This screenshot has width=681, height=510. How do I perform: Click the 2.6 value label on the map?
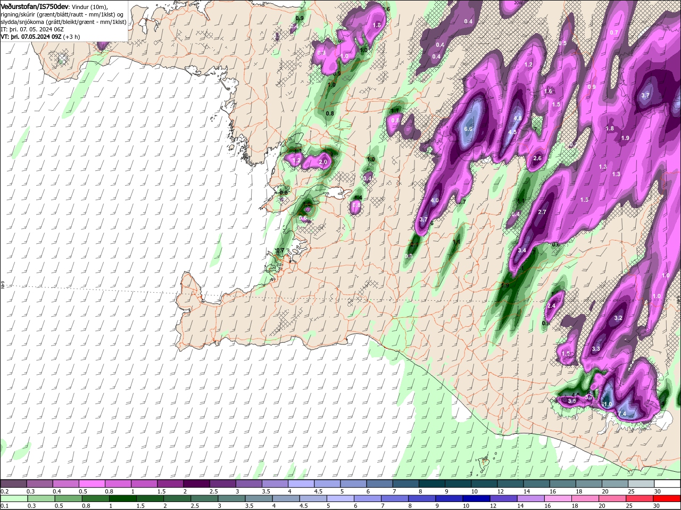click(537, 158)
